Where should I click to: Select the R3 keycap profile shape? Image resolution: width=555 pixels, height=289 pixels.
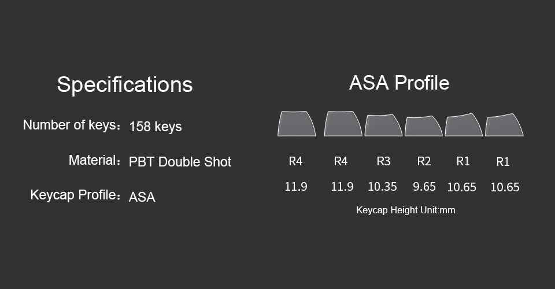coord(383,125)
